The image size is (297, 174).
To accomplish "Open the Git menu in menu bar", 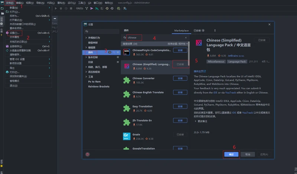I will 89,3.
